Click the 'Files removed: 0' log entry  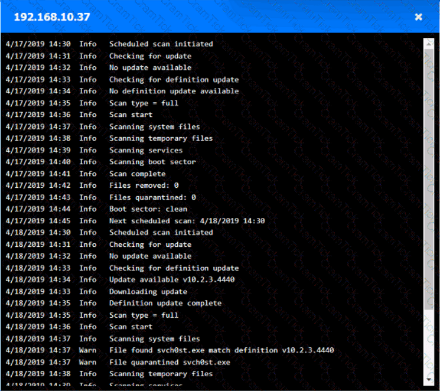pyautogui.click(x=144, y=185)
